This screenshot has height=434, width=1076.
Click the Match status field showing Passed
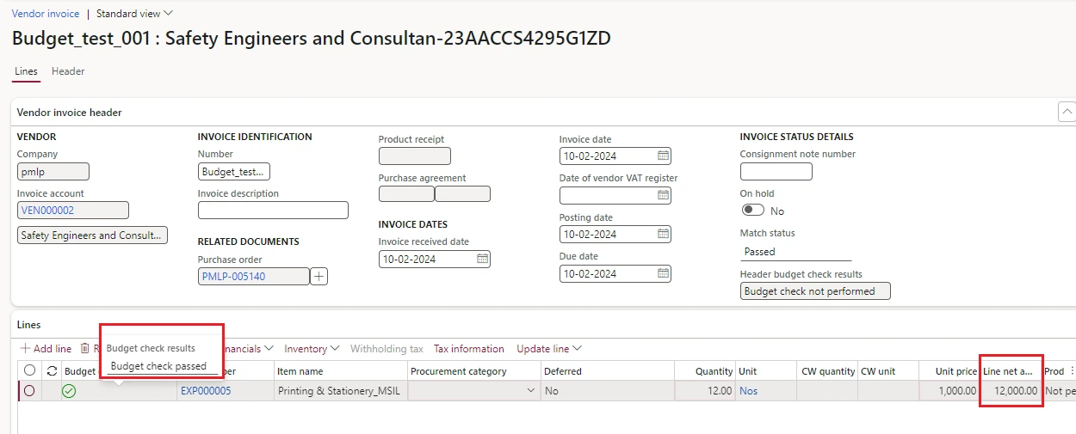pyautogui.click(x=795, y=252)
